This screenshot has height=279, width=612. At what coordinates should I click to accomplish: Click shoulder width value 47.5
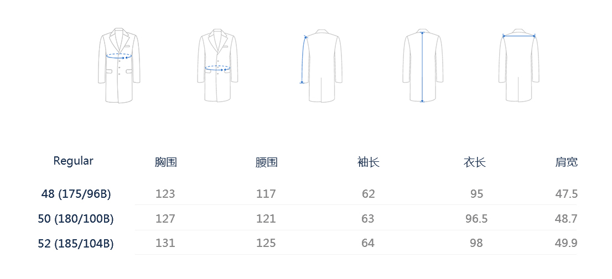pyautogui.click(x=566, y=194)
